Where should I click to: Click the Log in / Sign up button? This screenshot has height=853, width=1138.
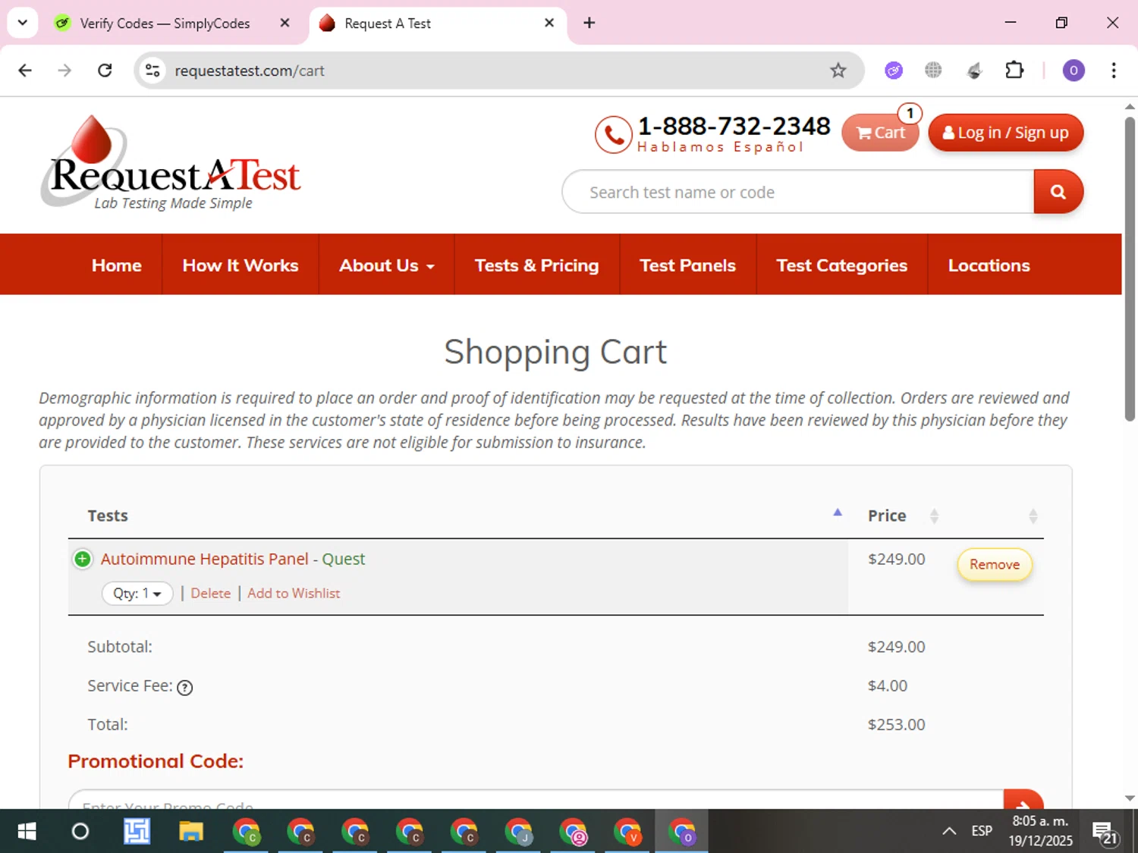tap(1005, 133)
